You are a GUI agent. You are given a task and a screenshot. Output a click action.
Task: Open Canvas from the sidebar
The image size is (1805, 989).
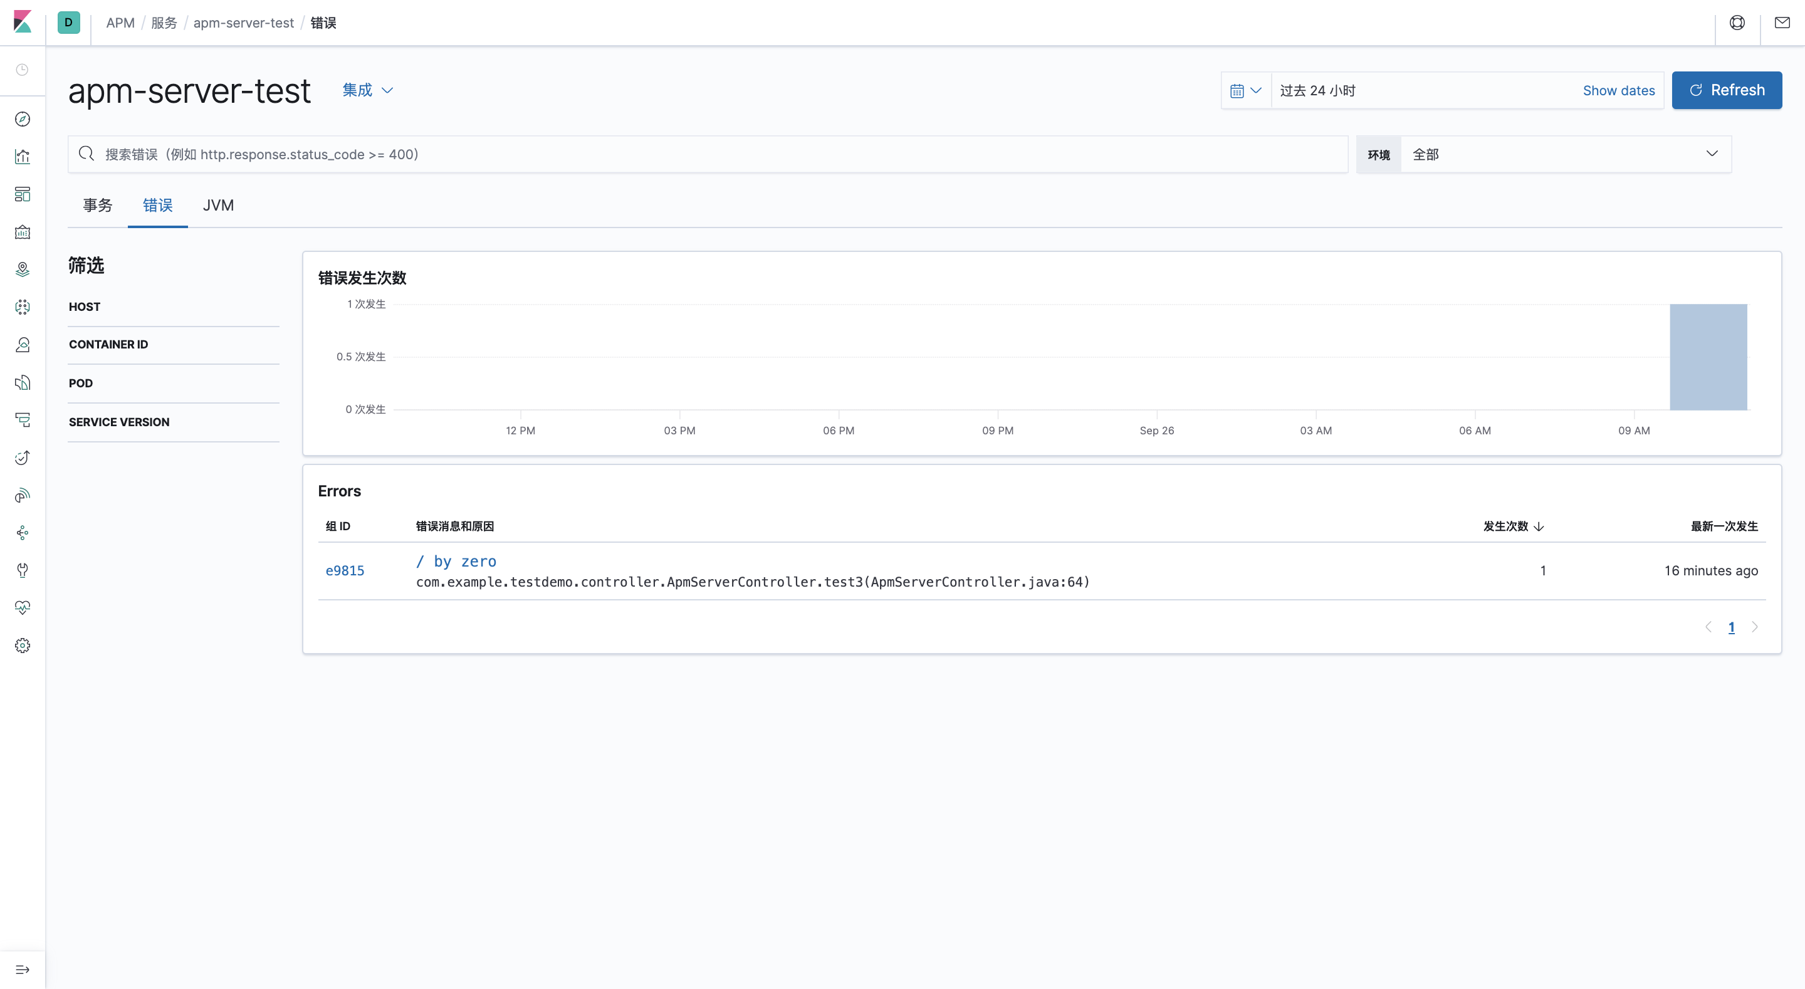[x=23, y=232]
